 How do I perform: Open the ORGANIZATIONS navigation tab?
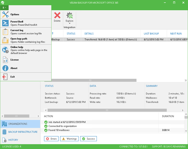tap(20, 124)
